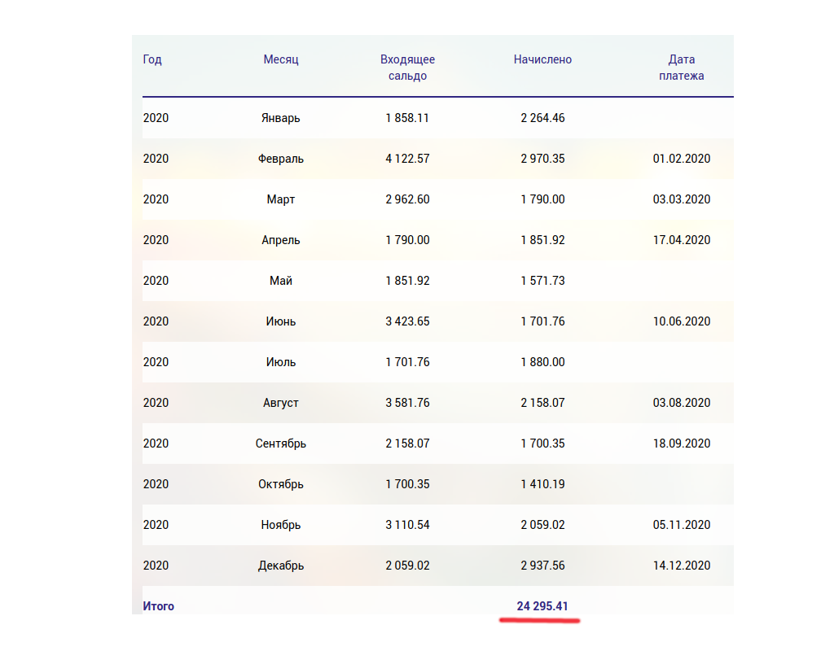The image size is (834, 651).
Task: Click the "Месяц" column header
Action: pos(281,59)
